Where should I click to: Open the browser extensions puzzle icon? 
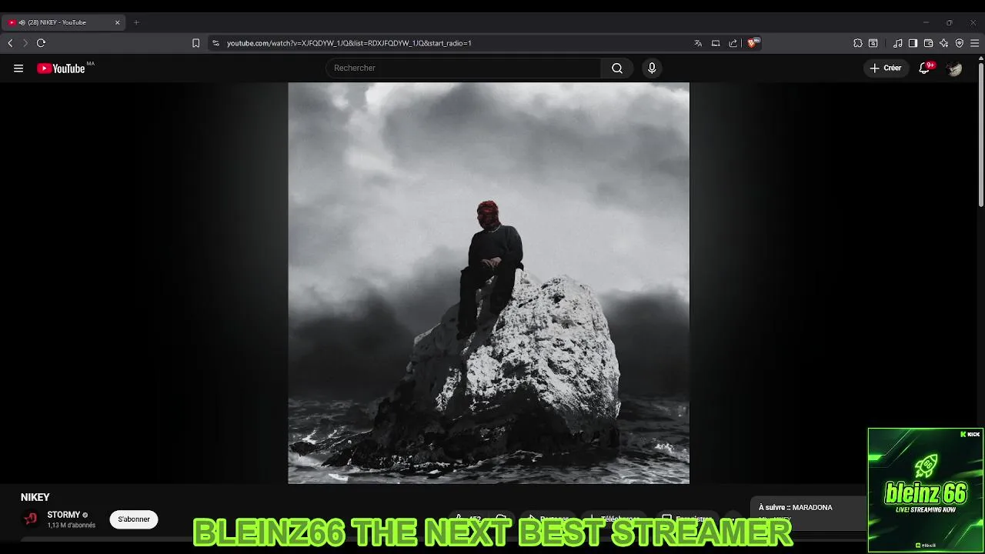coord(858,43)
